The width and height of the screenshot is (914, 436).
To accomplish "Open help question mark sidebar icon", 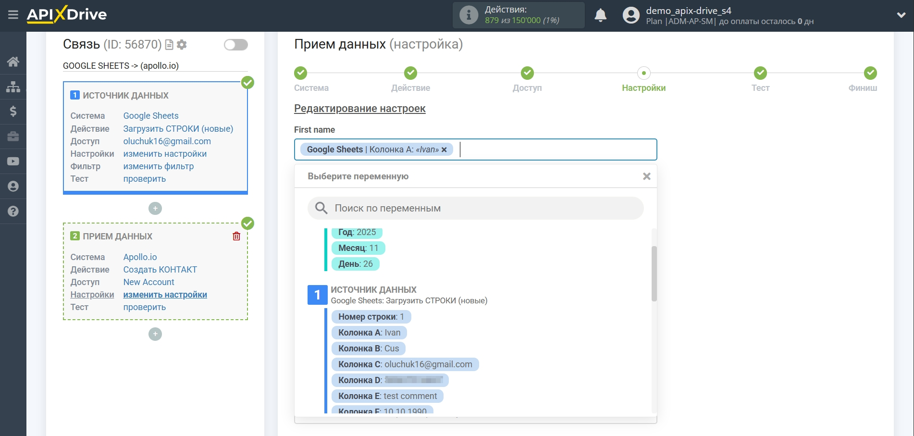I will pyautogui.click(x=13, y=212).
